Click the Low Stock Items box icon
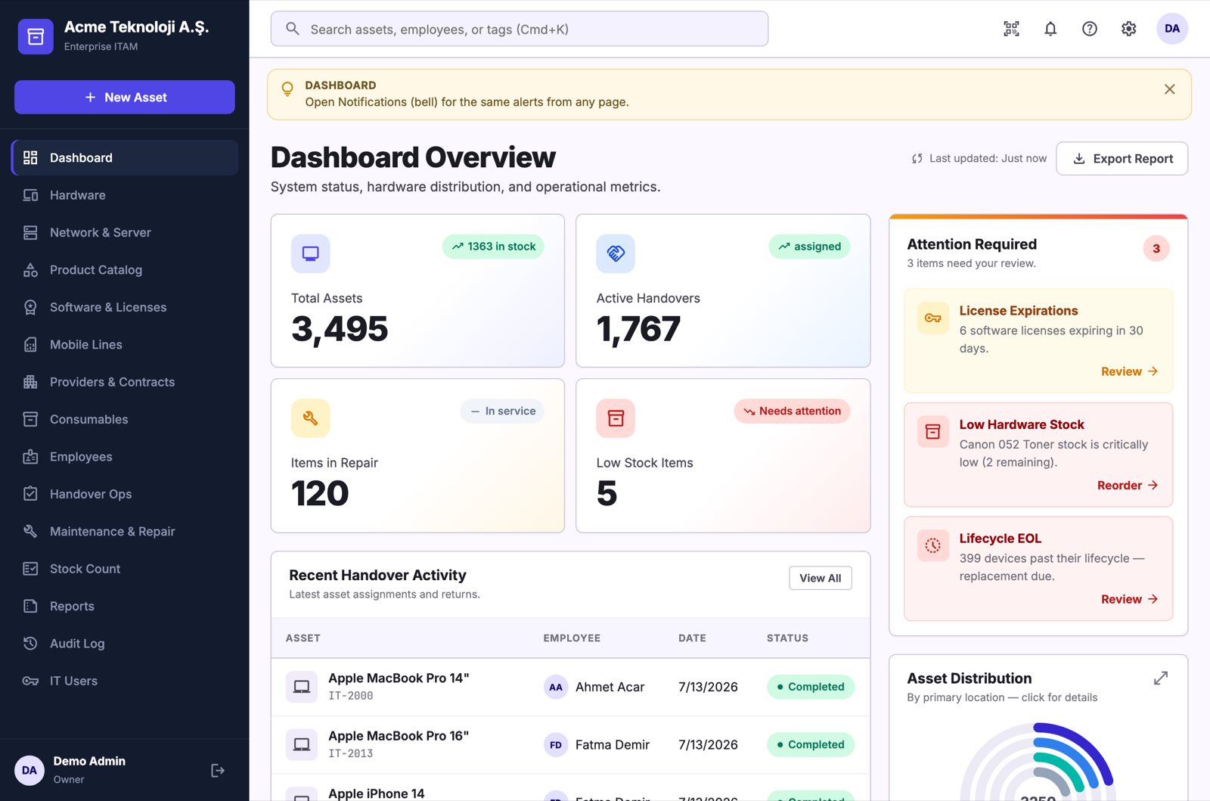This screenshot has width=1210, height=801. 616,418
